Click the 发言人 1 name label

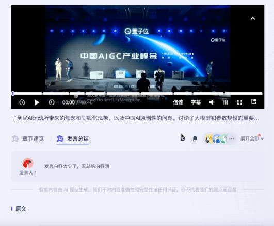pyautogui.click(x=28, y=173)
